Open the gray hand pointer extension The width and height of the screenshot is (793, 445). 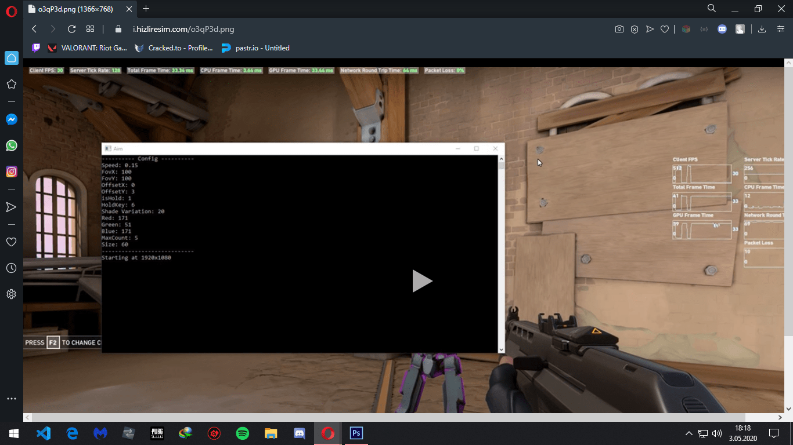(740, 29)
